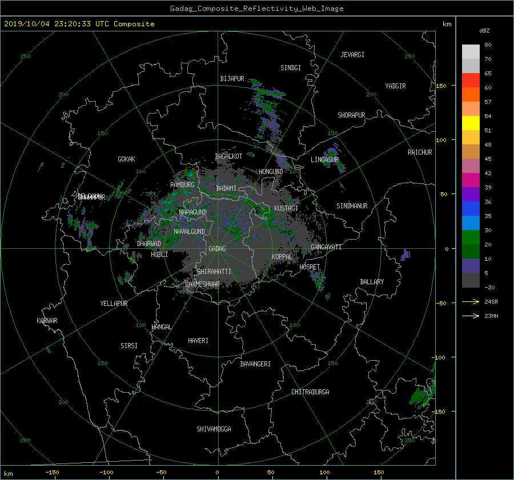Click the yellow 51 dBZ legend swatch
Viewport: 514px width, 480px height.
pos(471,123)
